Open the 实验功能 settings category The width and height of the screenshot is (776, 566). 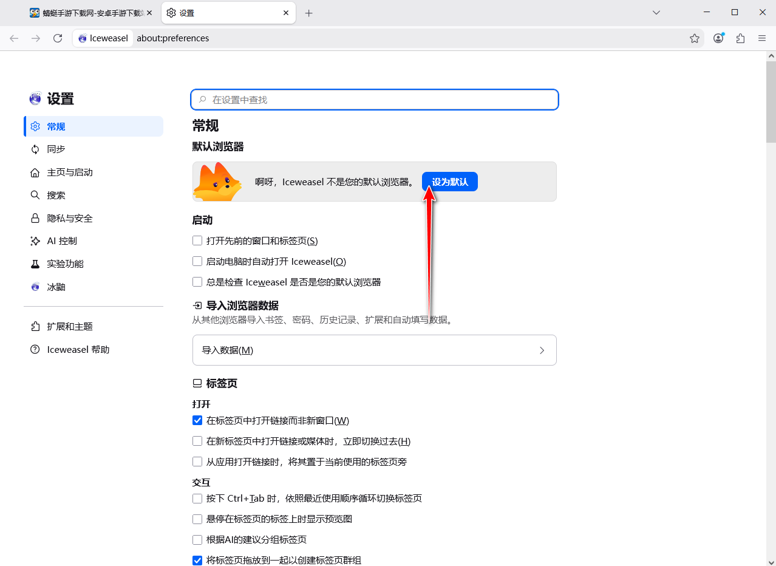[94, 264]
